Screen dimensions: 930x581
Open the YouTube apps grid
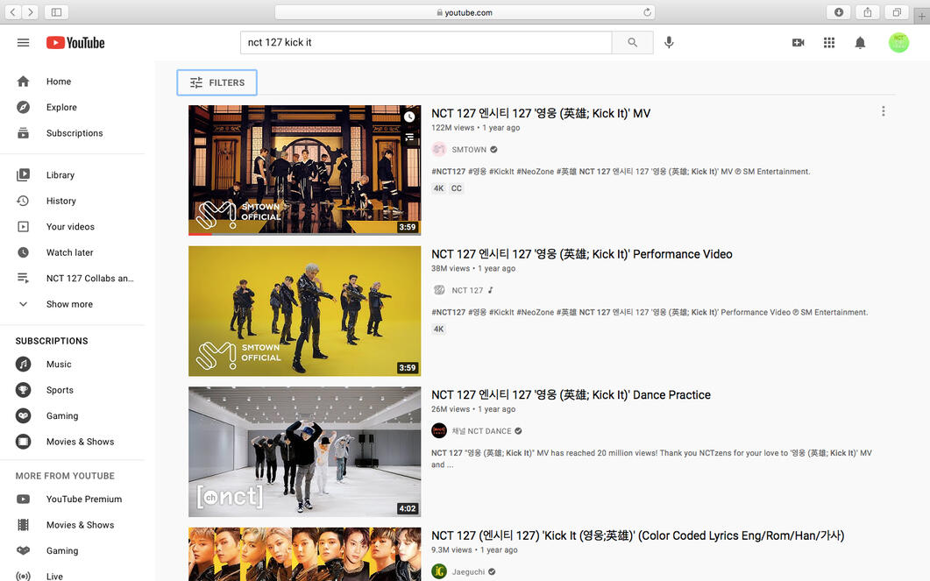(x=829, y=43)
